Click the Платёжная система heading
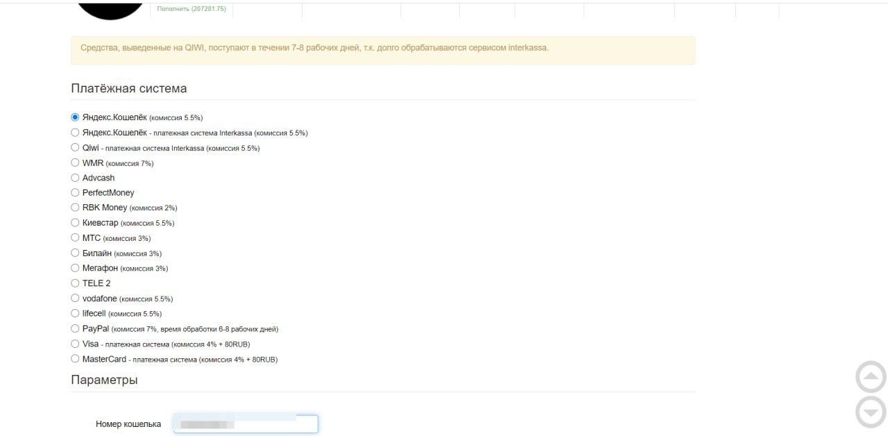This screenshot has height=436, width=888. (129, 89)
